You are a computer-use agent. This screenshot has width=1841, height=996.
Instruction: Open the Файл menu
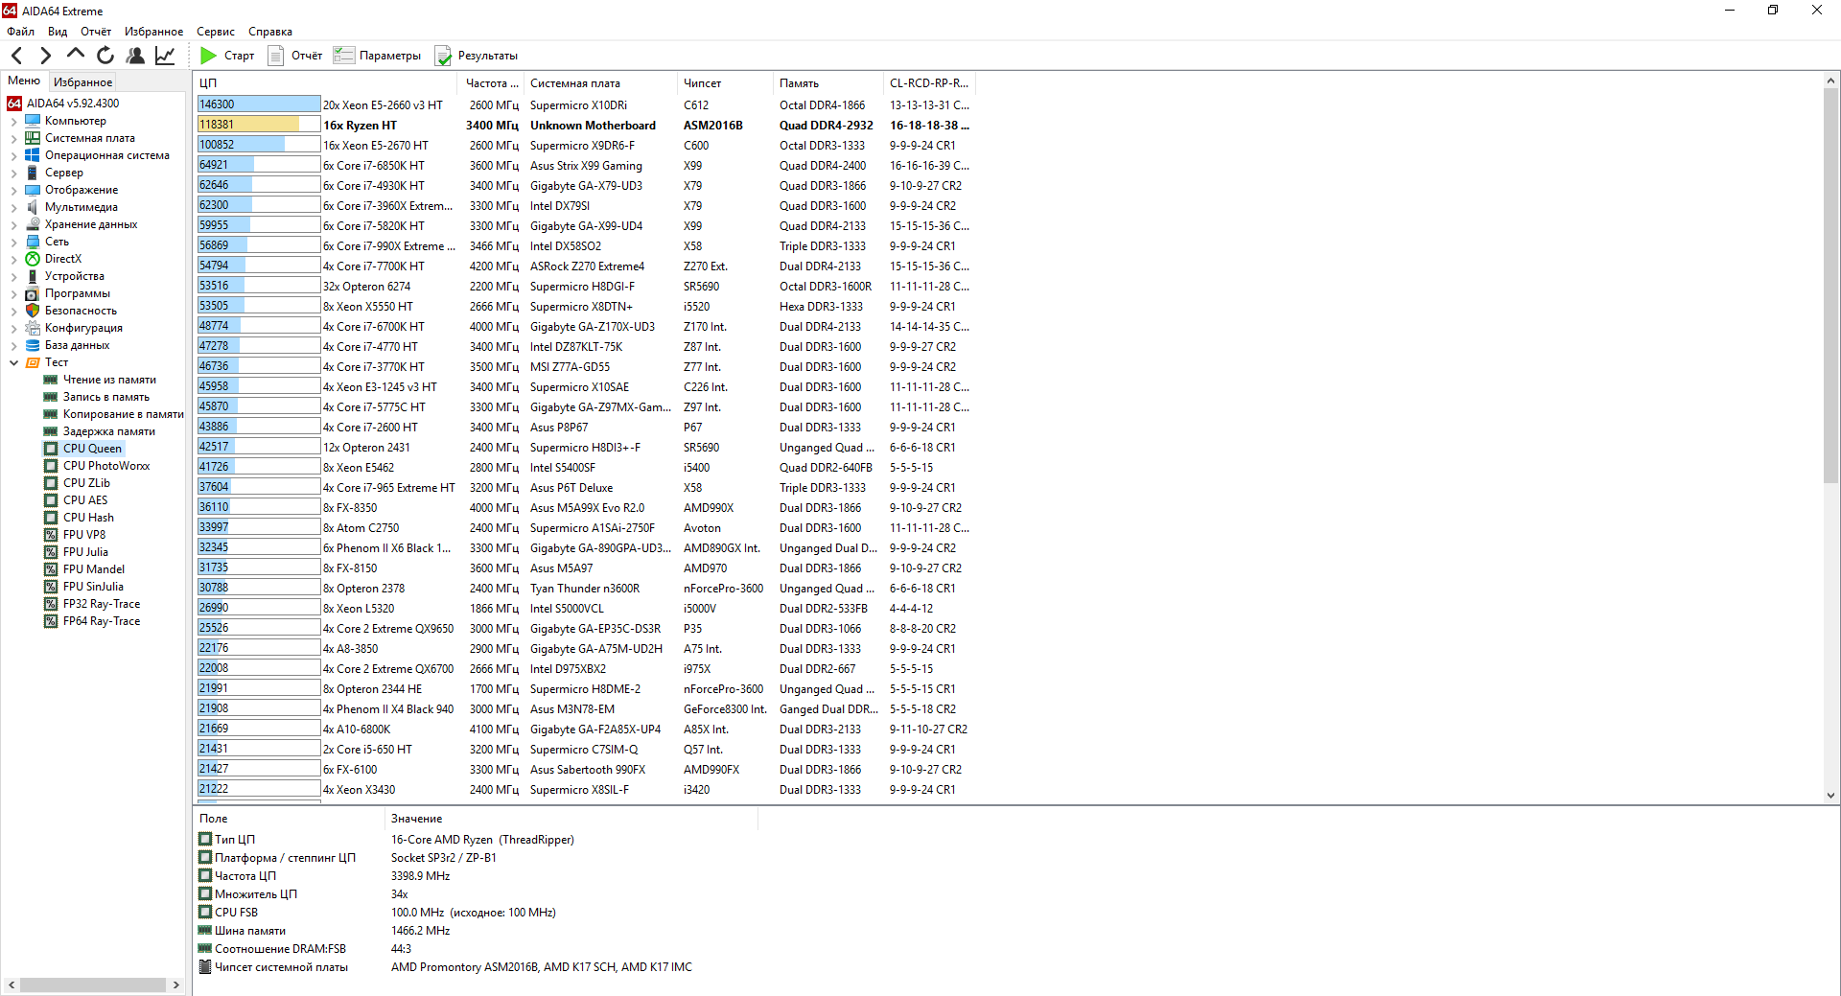[20, 32]
